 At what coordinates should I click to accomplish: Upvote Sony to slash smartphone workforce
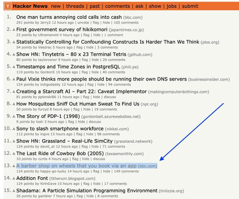pyautogui.click(x=14, y=129)
